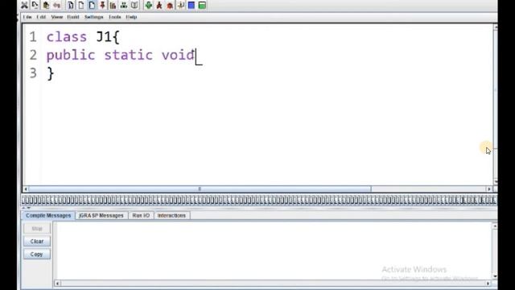Click messages panel vertical scroll up arrow
This screenshot has height=290, width=515.
click(495, 226)
